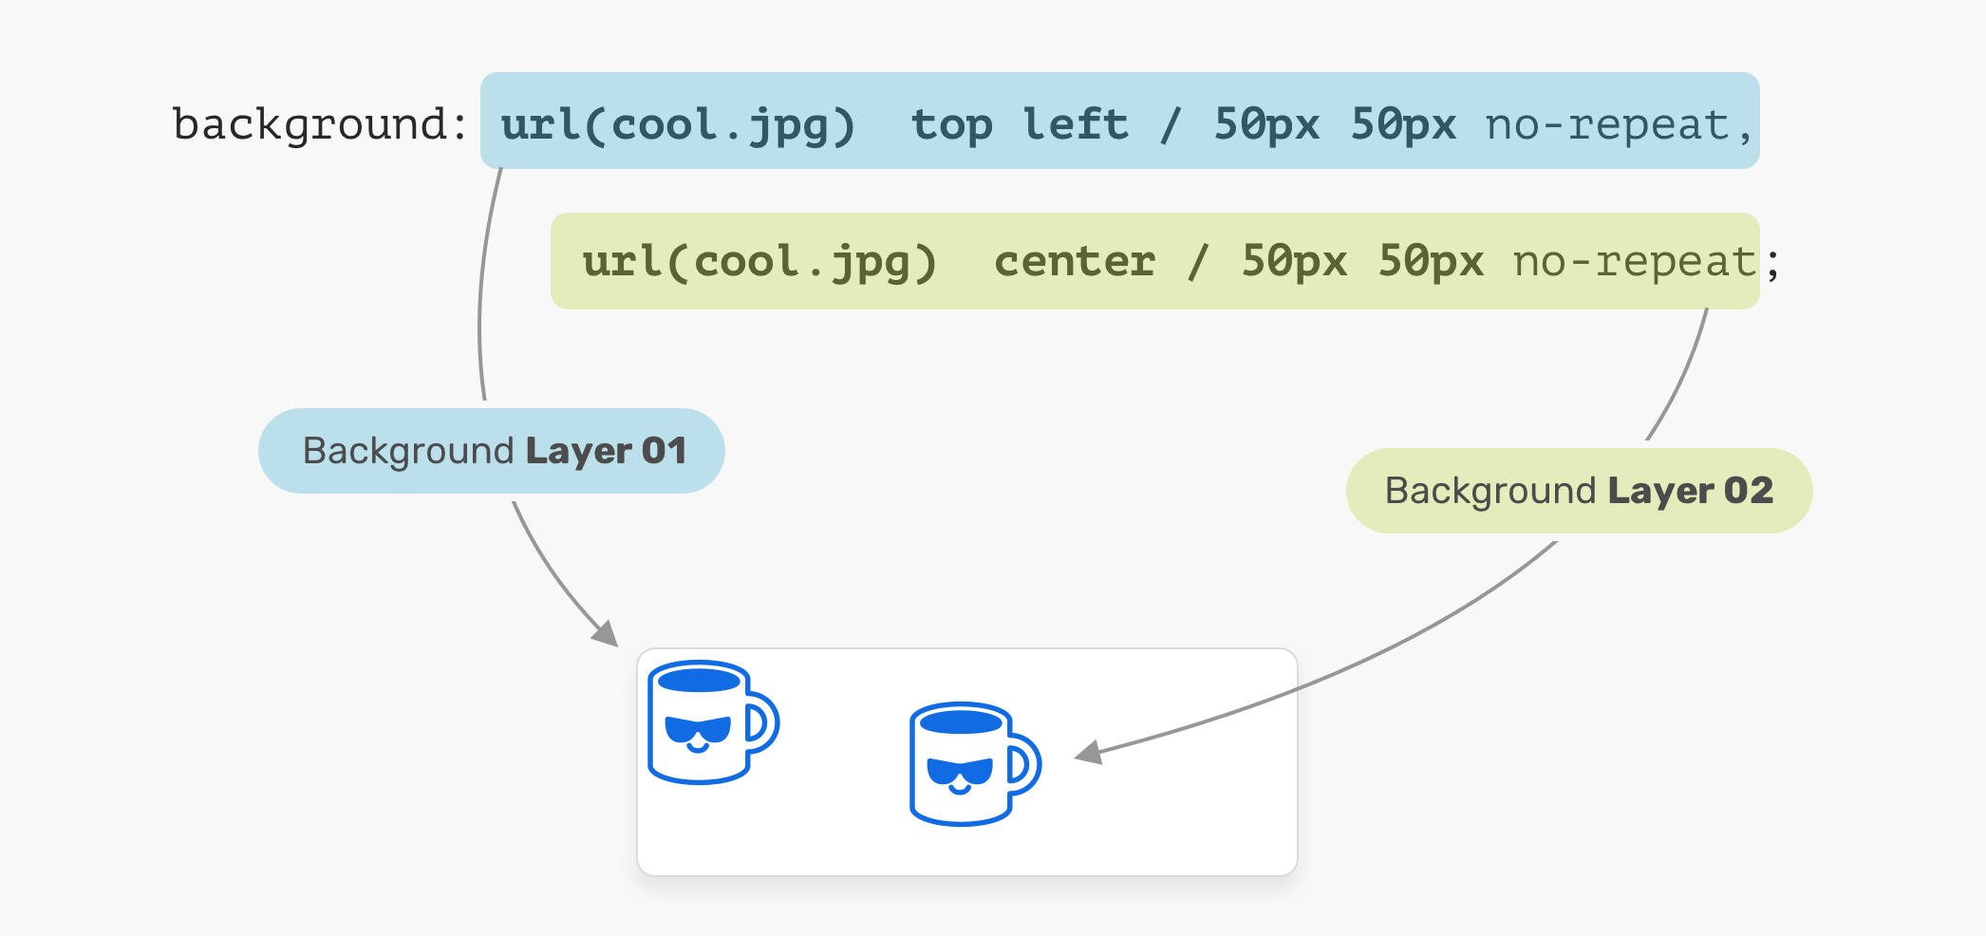The width and height of the screenshot is (1986, 936).
Task: Click the handle of the top-left mug
Action: (x=763, y=723)
